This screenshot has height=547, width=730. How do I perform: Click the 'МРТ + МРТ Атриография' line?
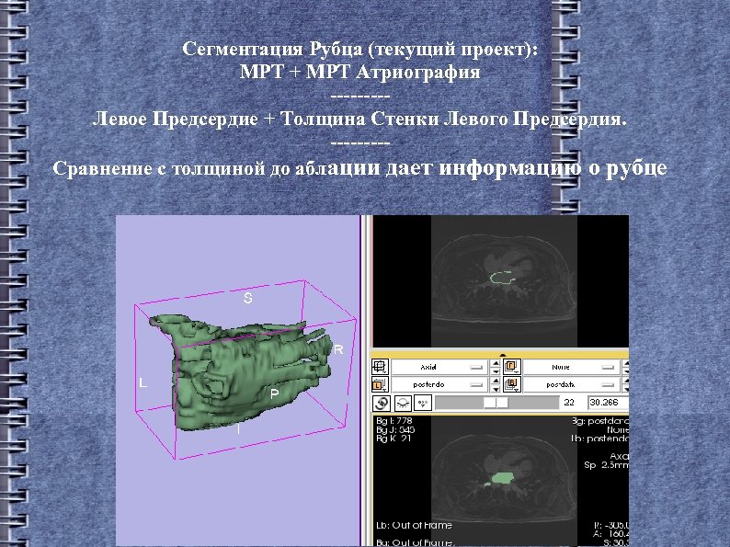coord(359,72)
